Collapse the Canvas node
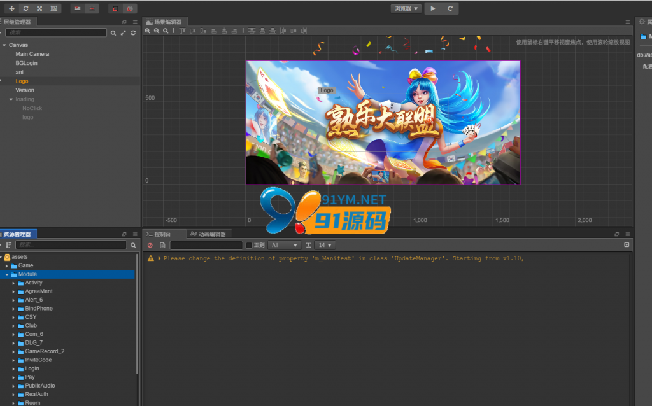 coord(4,45)
